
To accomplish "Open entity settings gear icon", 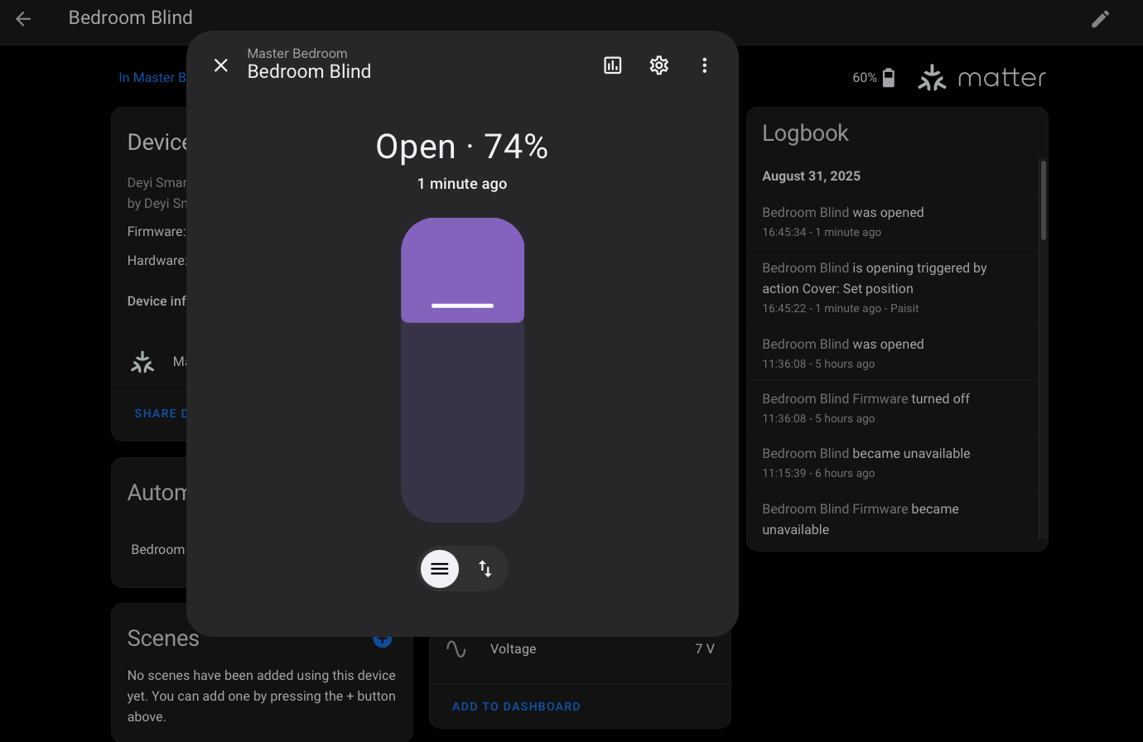I will (x=659, y=65).
